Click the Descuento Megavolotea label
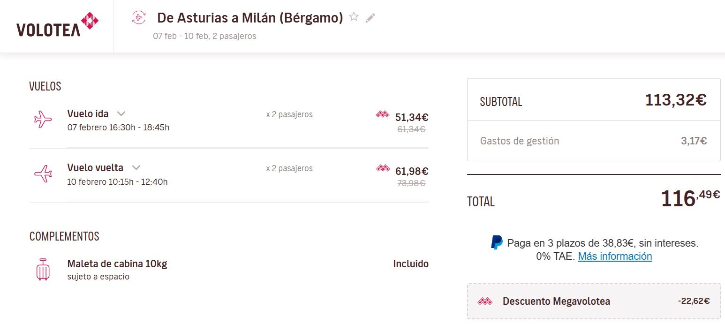725x324 pixels. [x=556, y=301]
